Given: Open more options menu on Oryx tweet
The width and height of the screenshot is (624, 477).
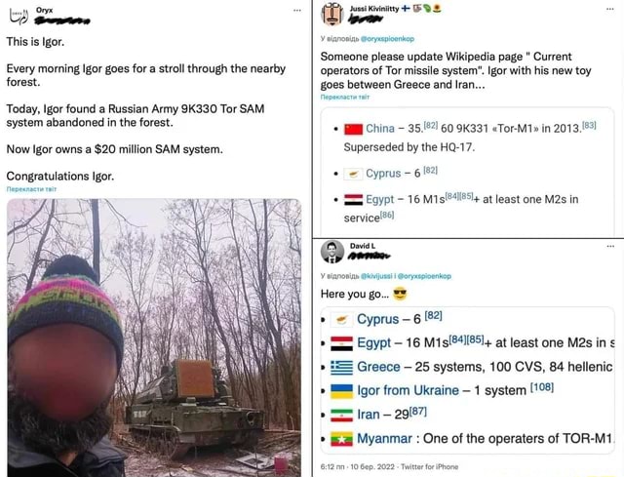Looking at the screenshot, I should pos(296,11).
